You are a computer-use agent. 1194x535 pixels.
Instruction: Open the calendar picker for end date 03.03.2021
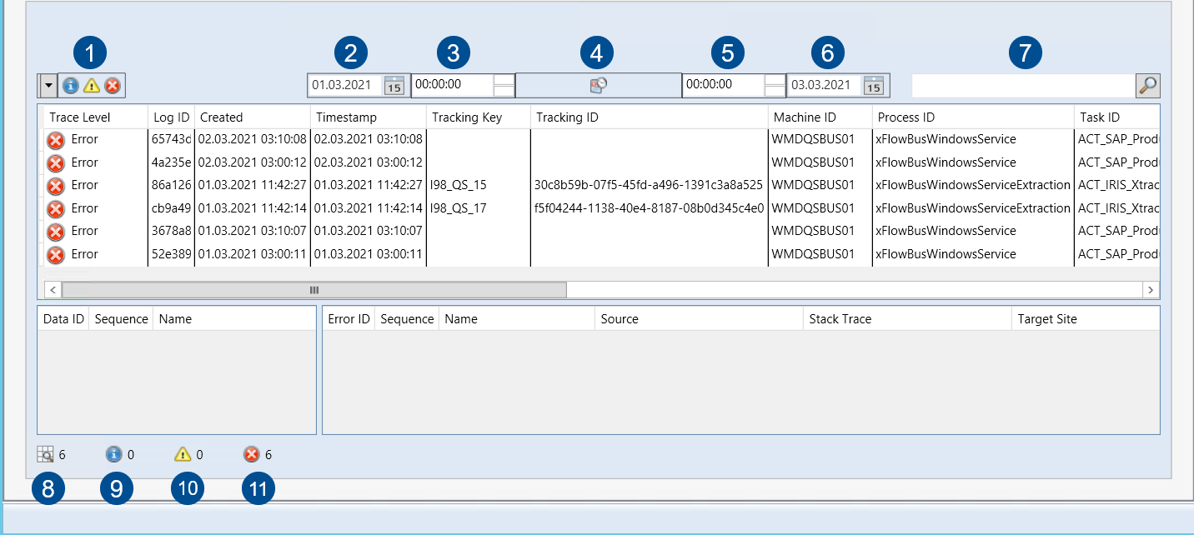coord(873,86)
